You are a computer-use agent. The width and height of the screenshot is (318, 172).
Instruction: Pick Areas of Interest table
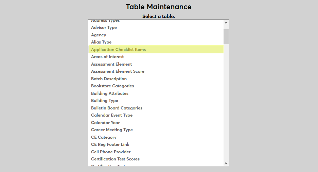(x=107, y=57)
